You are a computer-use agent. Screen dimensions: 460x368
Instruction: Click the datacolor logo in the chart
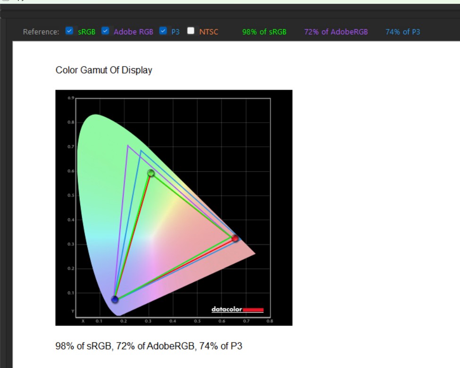point(237,309)
